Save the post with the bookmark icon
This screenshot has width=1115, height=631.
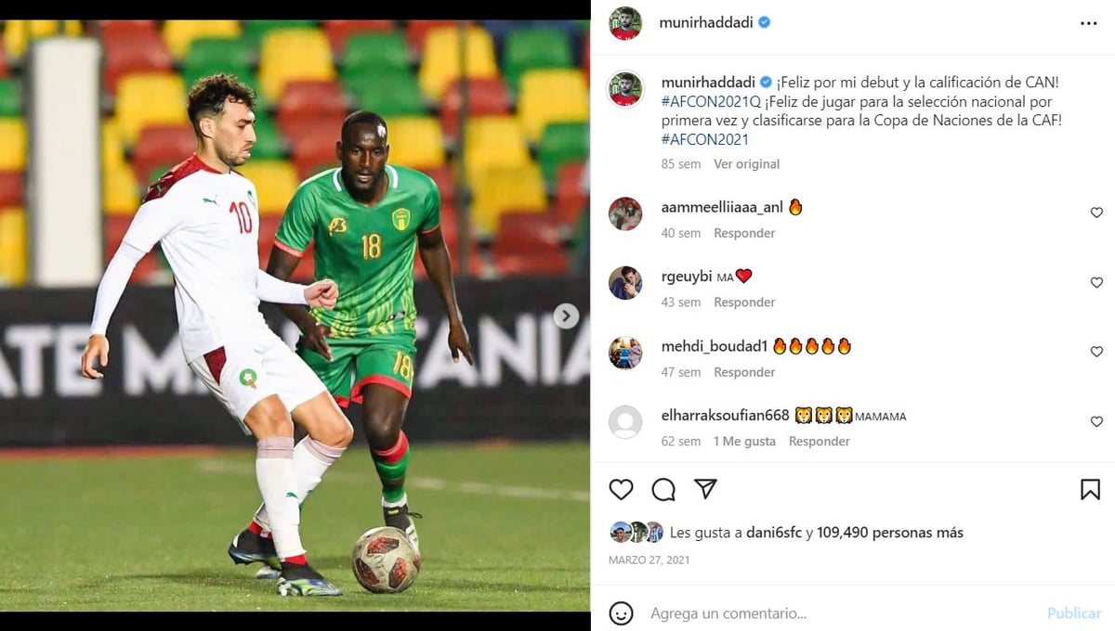tap(1090, 489)
